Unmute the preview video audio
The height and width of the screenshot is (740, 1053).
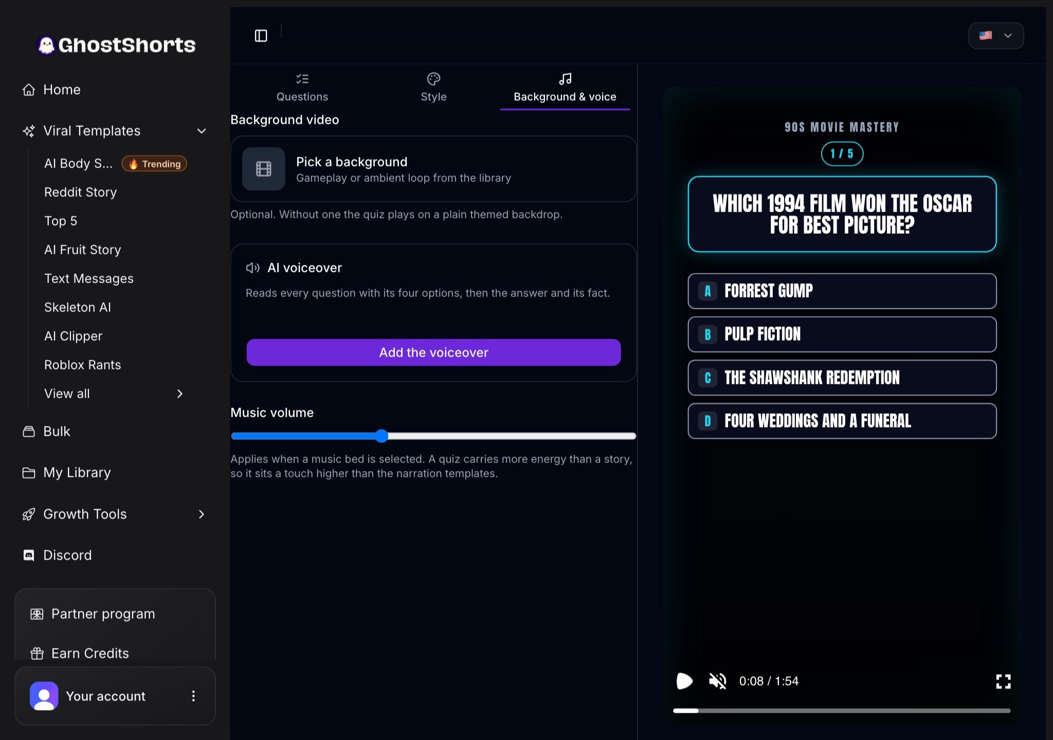pos(717,681)
